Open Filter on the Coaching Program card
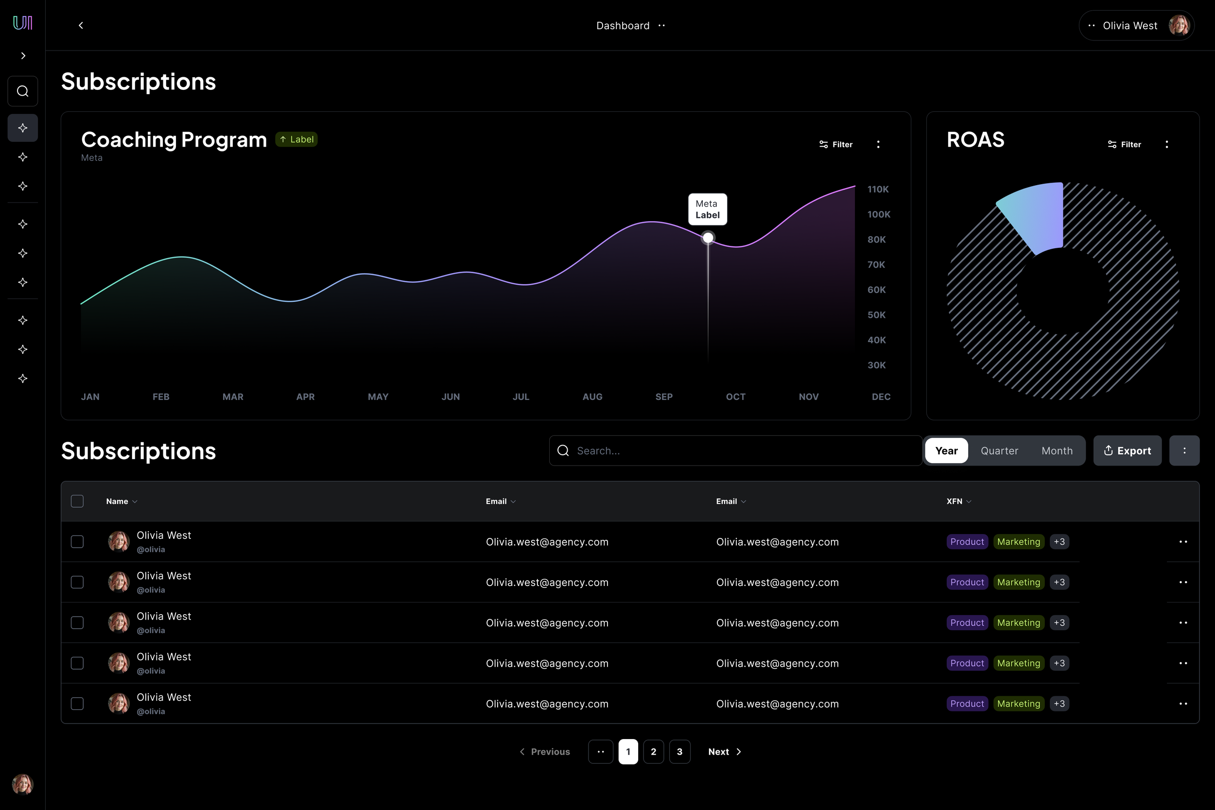Image resolution: width=1215 pixels, height=810 pixels. (x=836, y=145)
